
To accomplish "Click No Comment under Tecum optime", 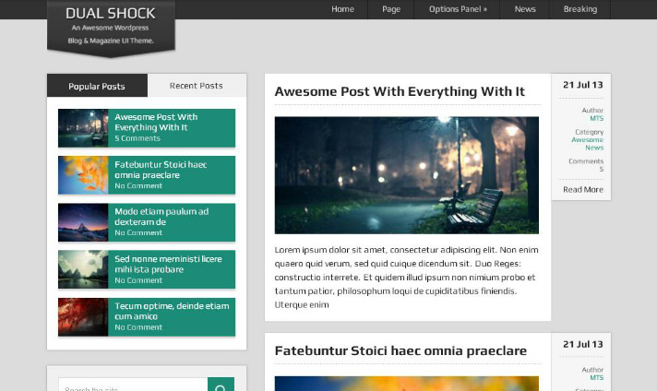I will [138, 327].
